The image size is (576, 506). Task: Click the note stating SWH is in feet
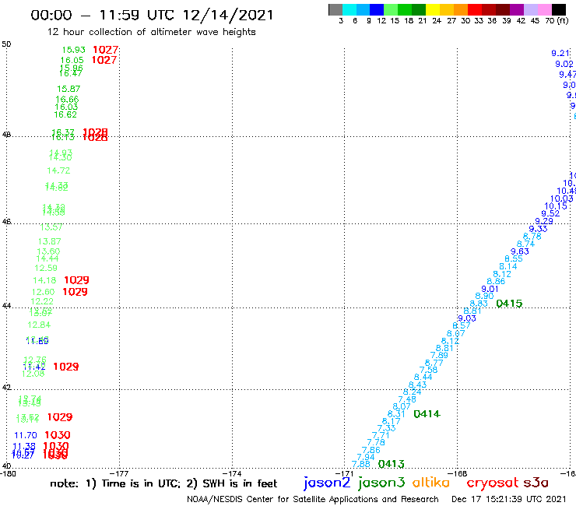(x=231, y=483)
